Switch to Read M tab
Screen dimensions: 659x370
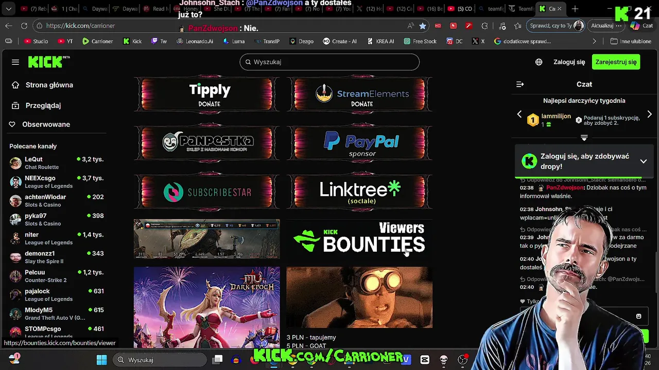(156, 9)
